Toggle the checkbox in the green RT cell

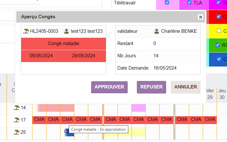click(x=218, y=45)
